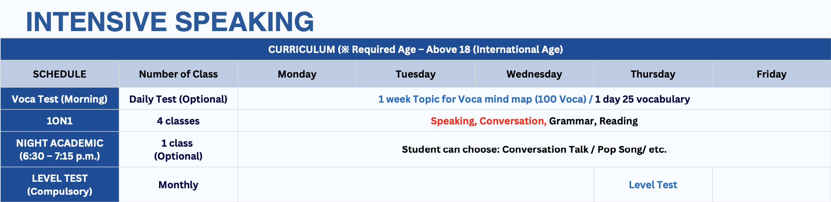
Task: Click the 1 class (Optional) cell
Action: pyautogui.click(x=178, y=149)
